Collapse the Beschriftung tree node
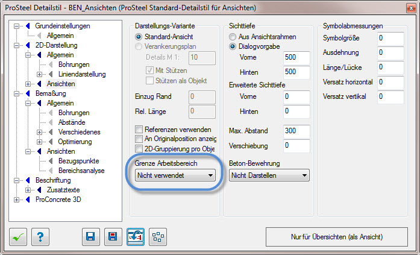The height and width of the screenshot is (255, 420). click(17, 180)
